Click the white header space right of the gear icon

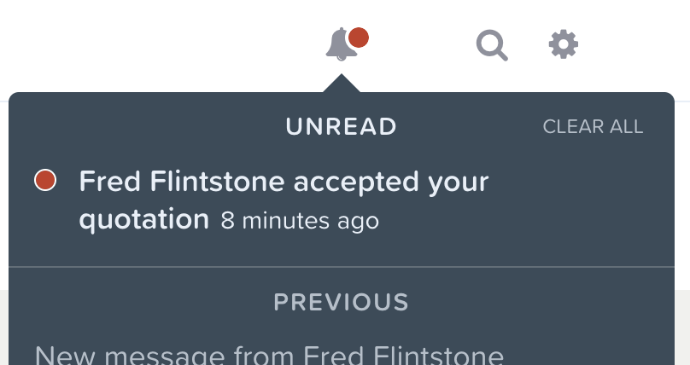coord(634,44)
